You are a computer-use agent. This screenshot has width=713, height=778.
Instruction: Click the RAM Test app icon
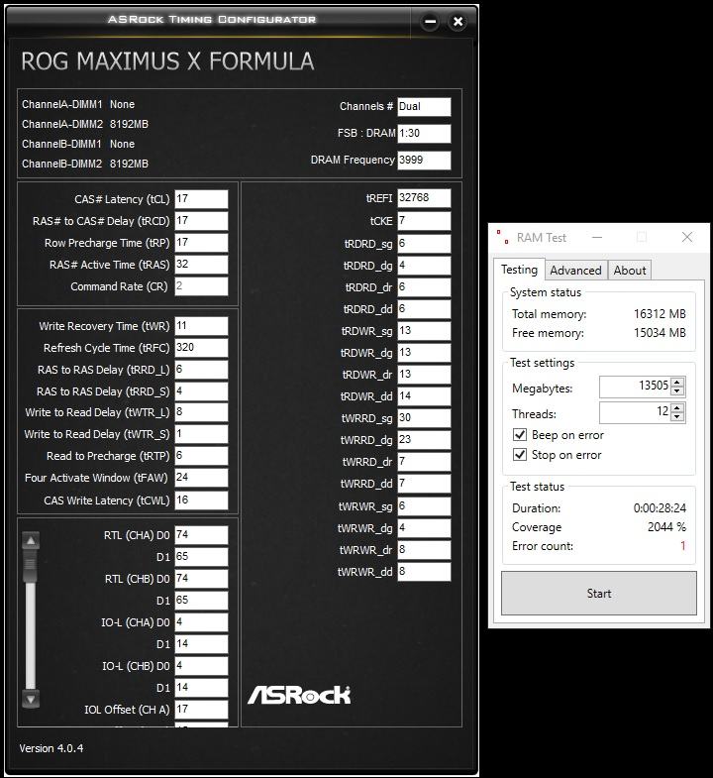(x=502, y=237)
